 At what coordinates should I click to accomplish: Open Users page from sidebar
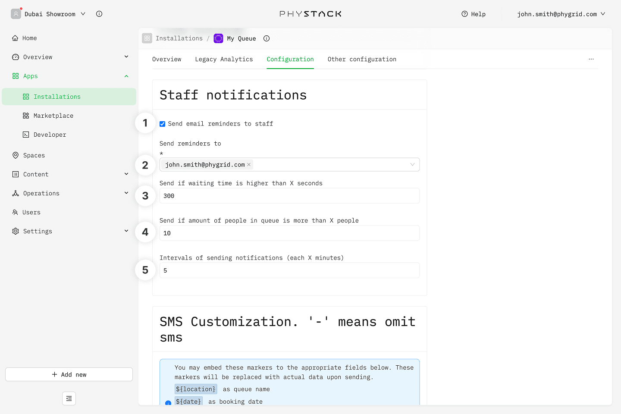click(31, 212)
